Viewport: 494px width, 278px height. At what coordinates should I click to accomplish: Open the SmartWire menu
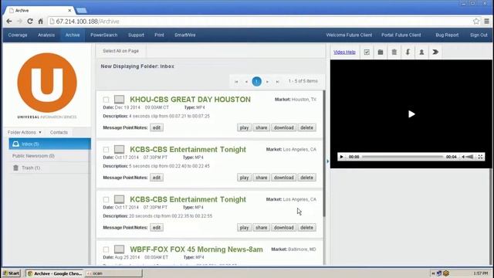185,35
